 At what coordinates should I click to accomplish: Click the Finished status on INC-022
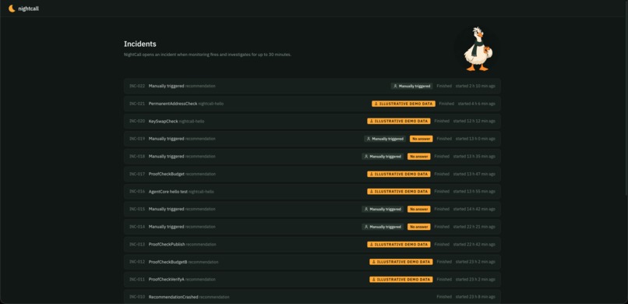(444, 86)
